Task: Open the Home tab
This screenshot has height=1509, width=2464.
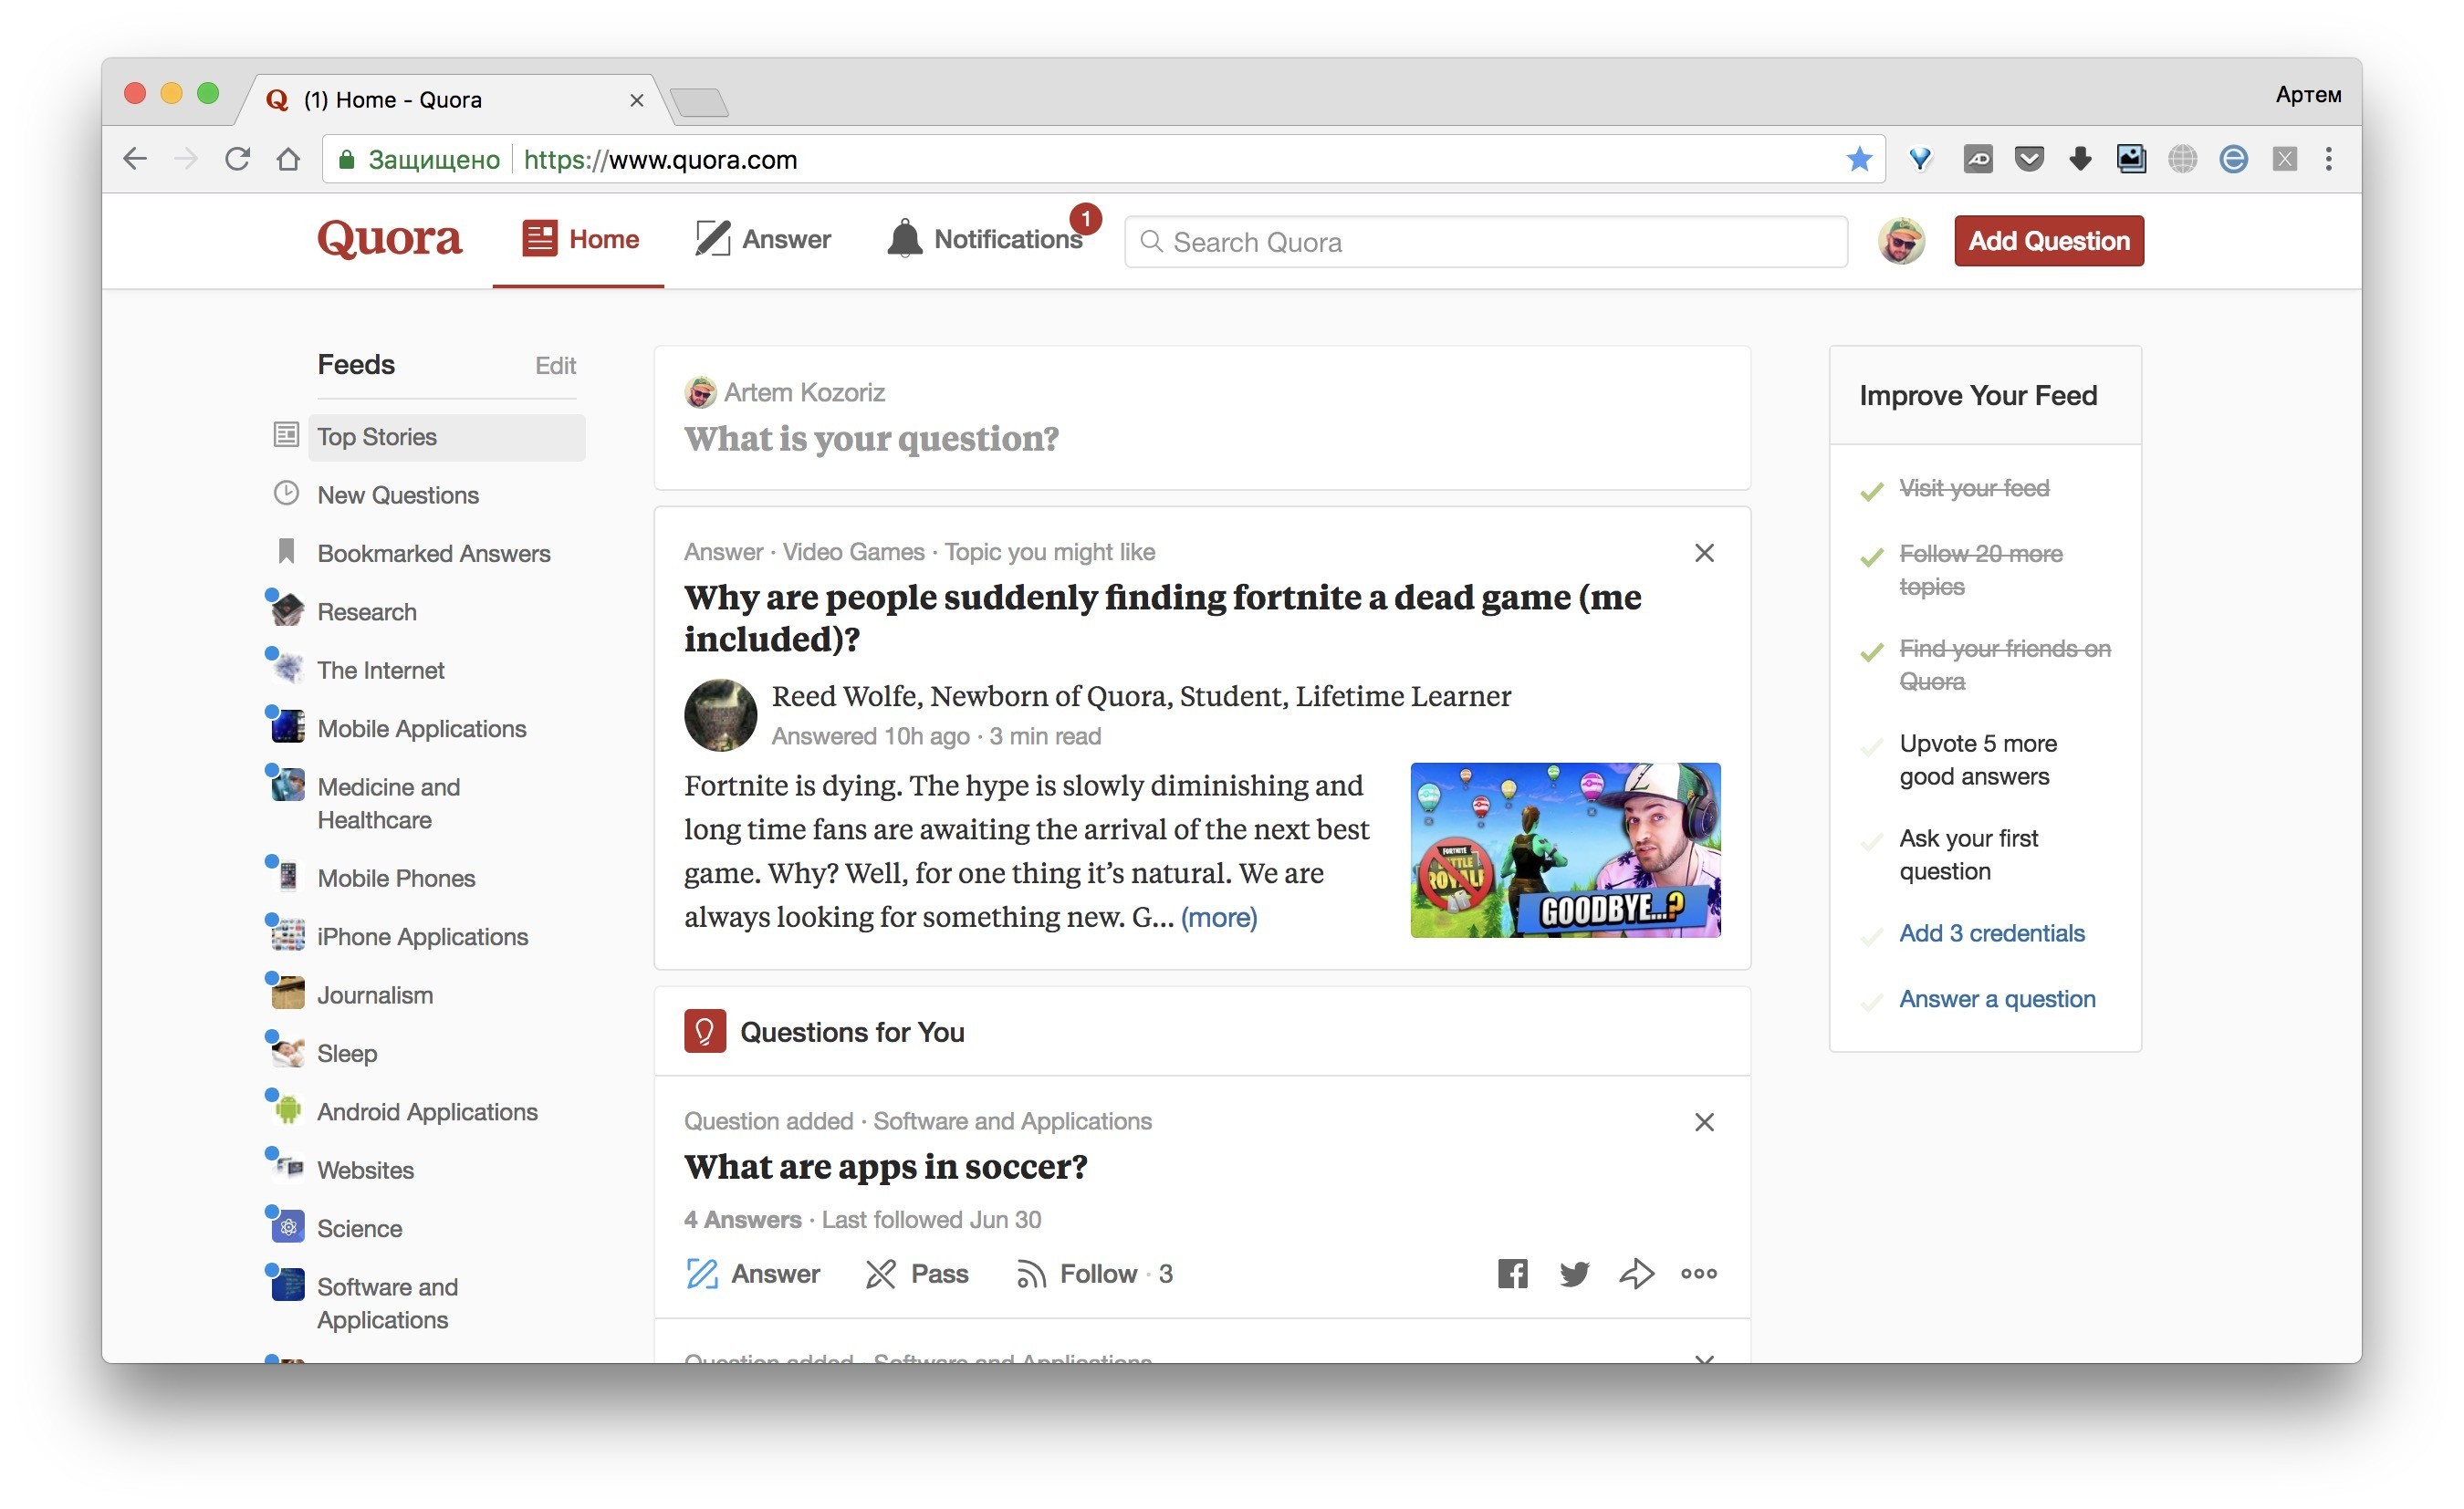Action: click(580, 240)
